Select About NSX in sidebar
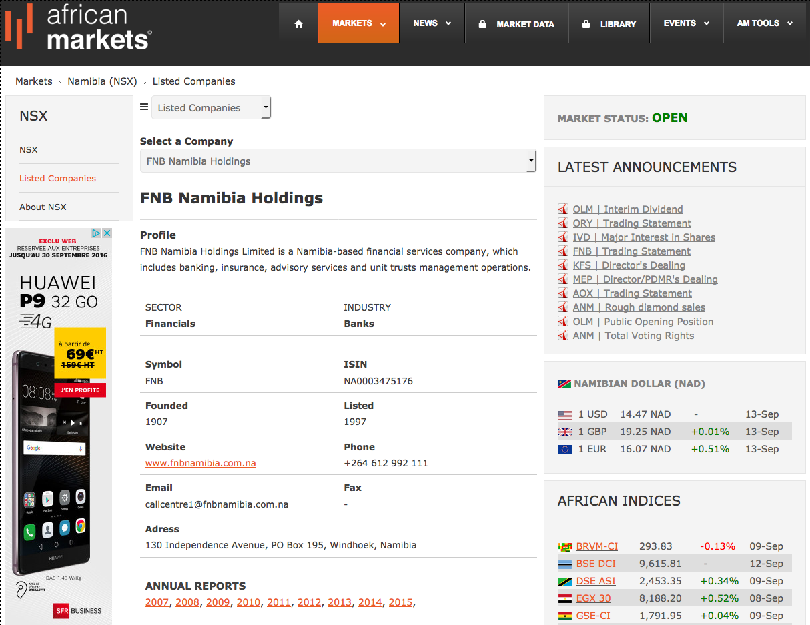The height and width of the screenshot is (625, 810). point(43,207)
